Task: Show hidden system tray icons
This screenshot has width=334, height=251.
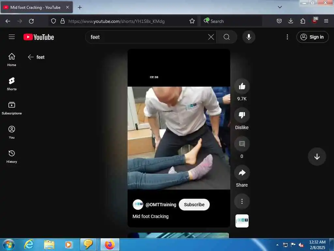Action: (x=277, y=245)
